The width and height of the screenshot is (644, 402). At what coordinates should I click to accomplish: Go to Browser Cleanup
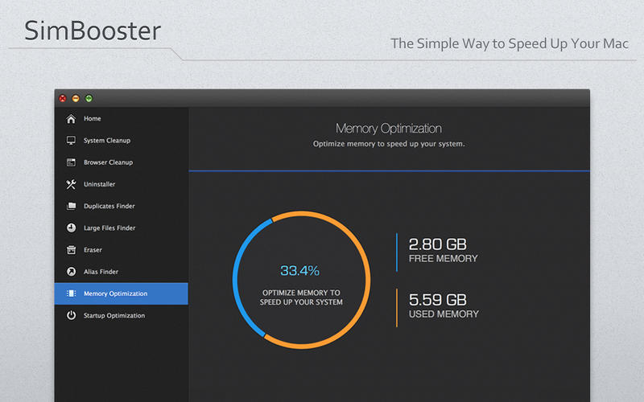point(108,162)
